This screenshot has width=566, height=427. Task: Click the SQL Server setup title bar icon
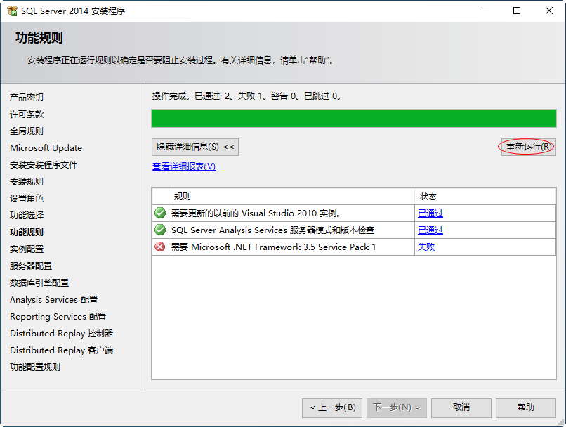[12, 11]
